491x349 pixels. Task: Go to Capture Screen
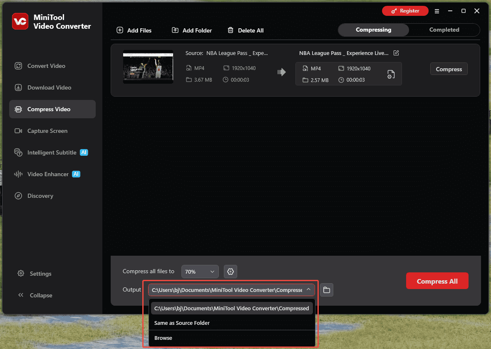click(x=52, y=131)
